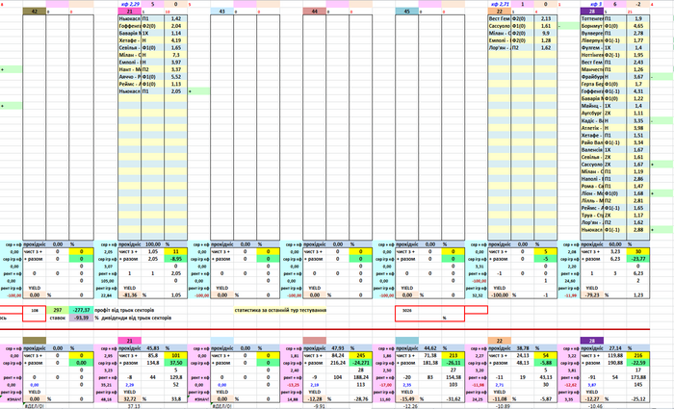Select the yellow cell with value 216
The height and width of the screenshot is (409, 674).
638,355
